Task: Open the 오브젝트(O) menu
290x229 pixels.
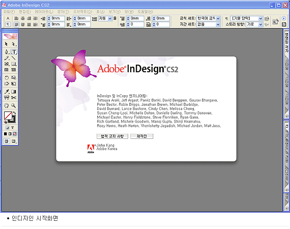Action: click(82, 12)
